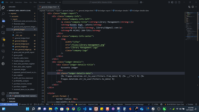Open general_ledger.py in explorer

click(x=21, y=46)
